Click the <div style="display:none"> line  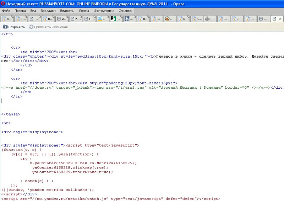(x=32, y=132)
